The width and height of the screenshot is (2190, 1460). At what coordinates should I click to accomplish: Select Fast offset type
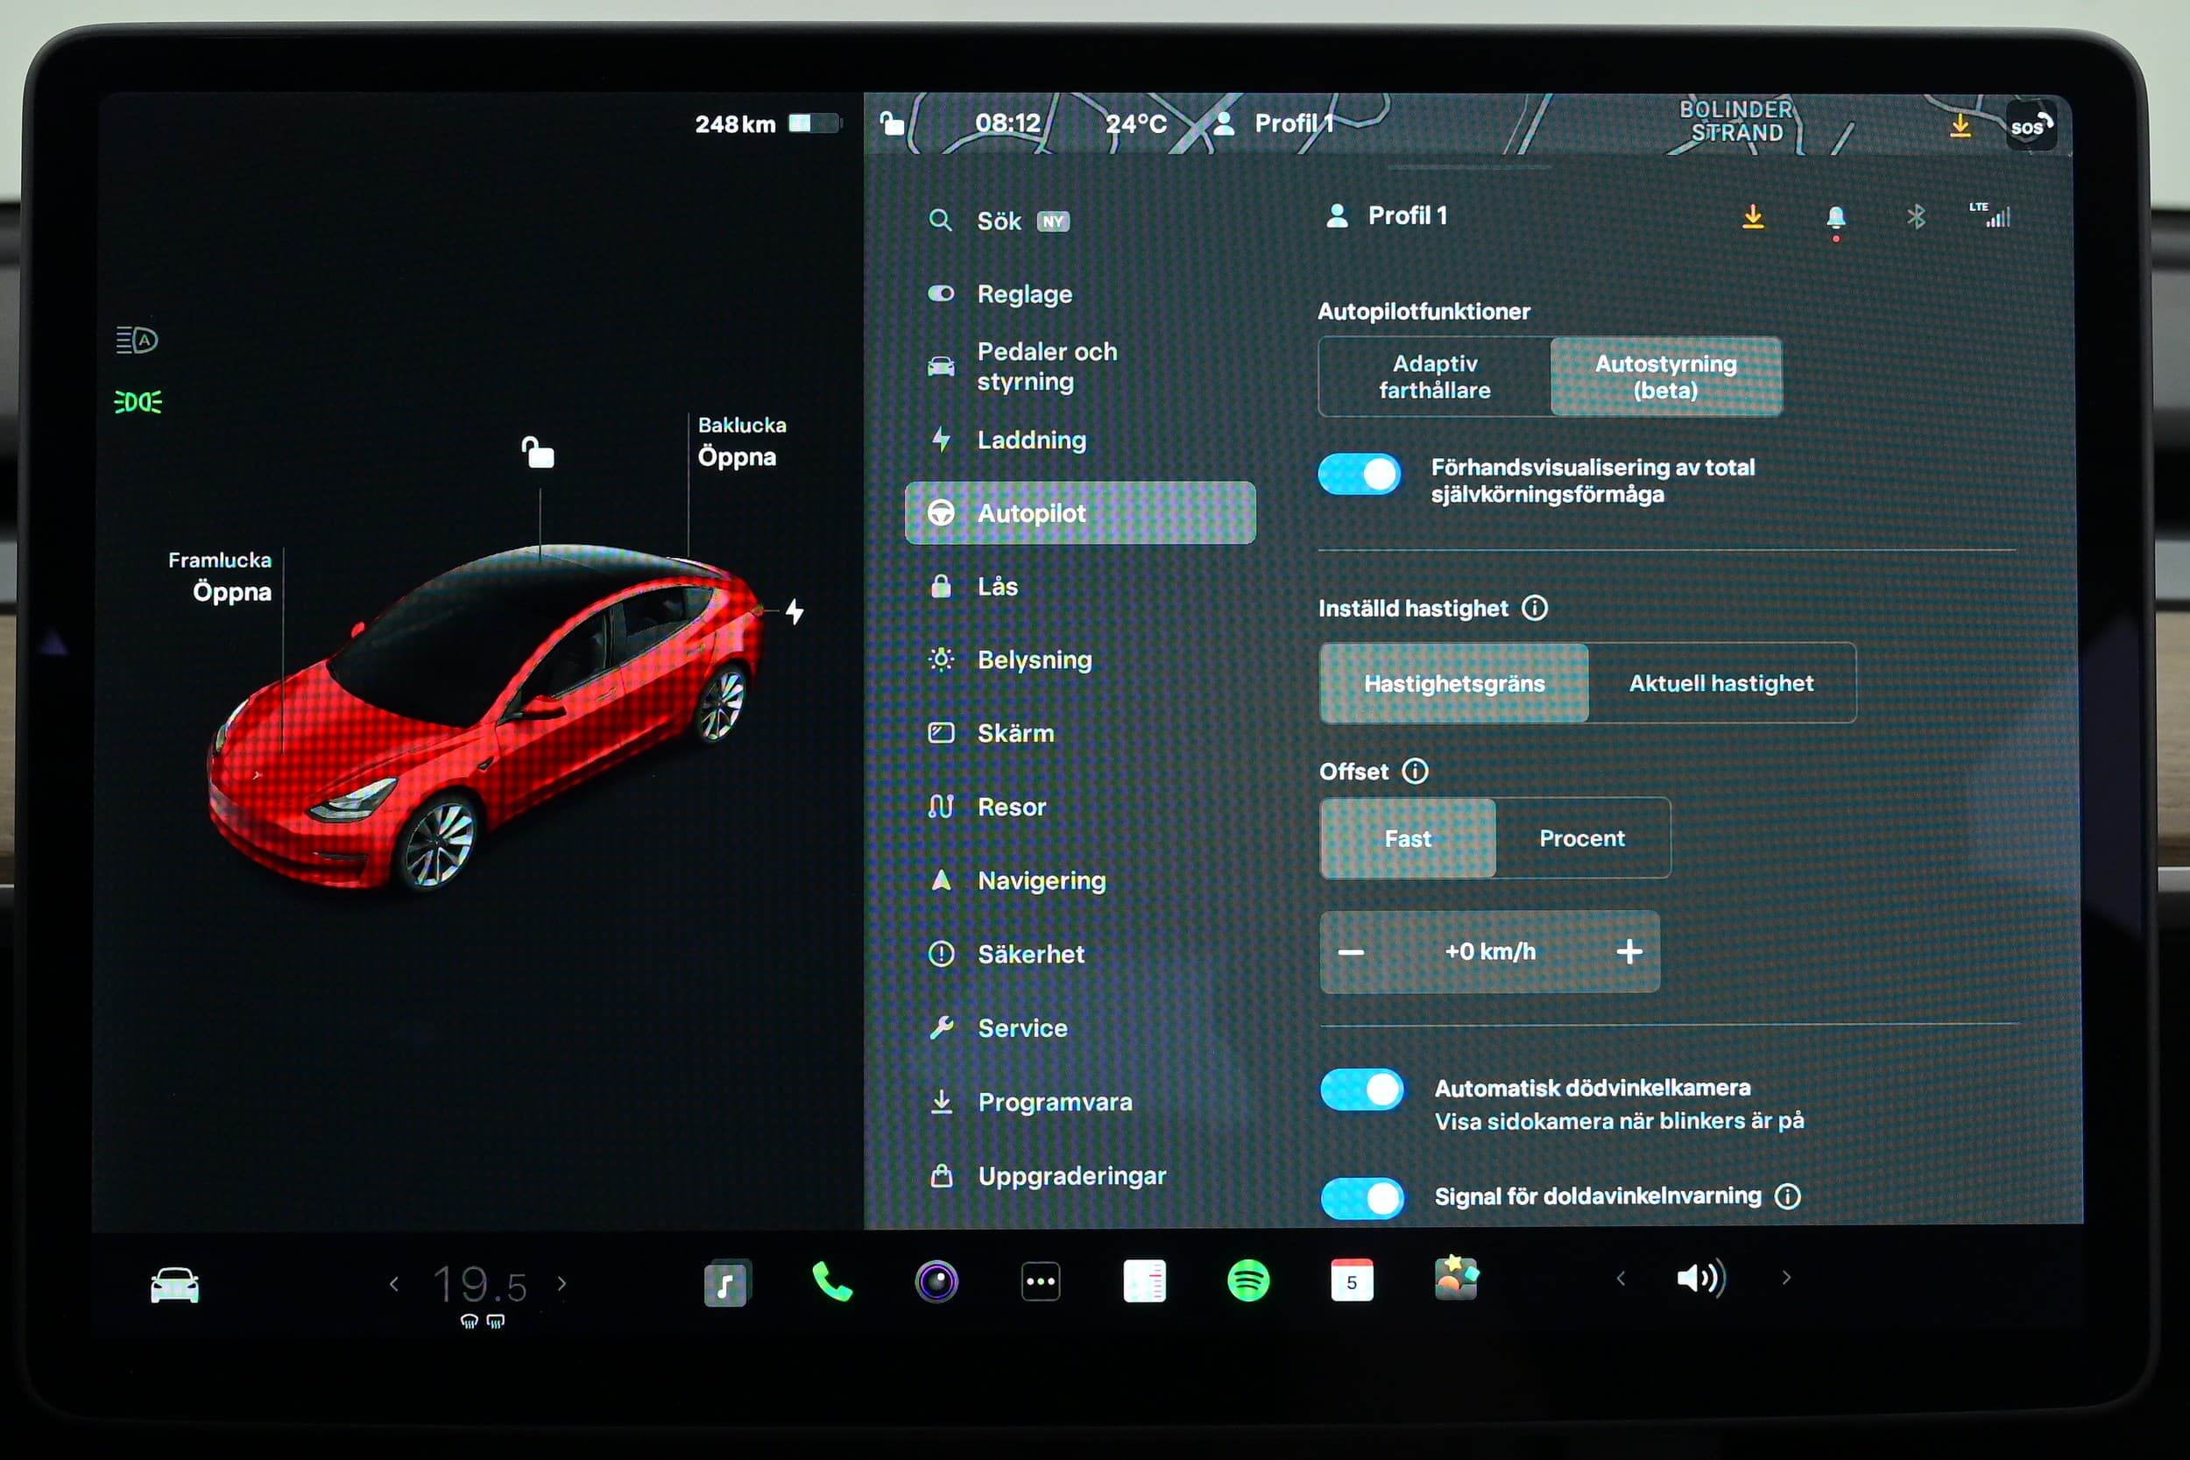click(x=1407, y=838)
